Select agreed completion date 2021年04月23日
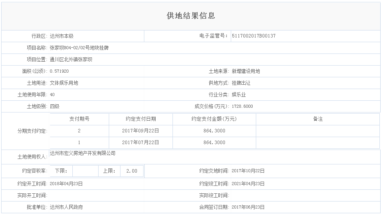 [x=248, y=184]
